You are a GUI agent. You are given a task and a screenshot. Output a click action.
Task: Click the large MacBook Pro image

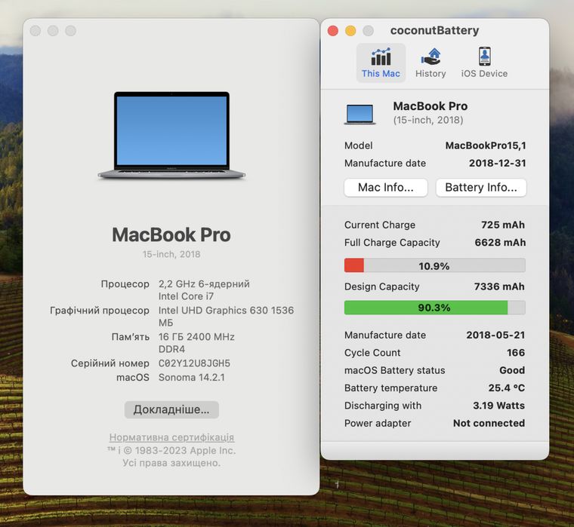(x=171, y=135)
